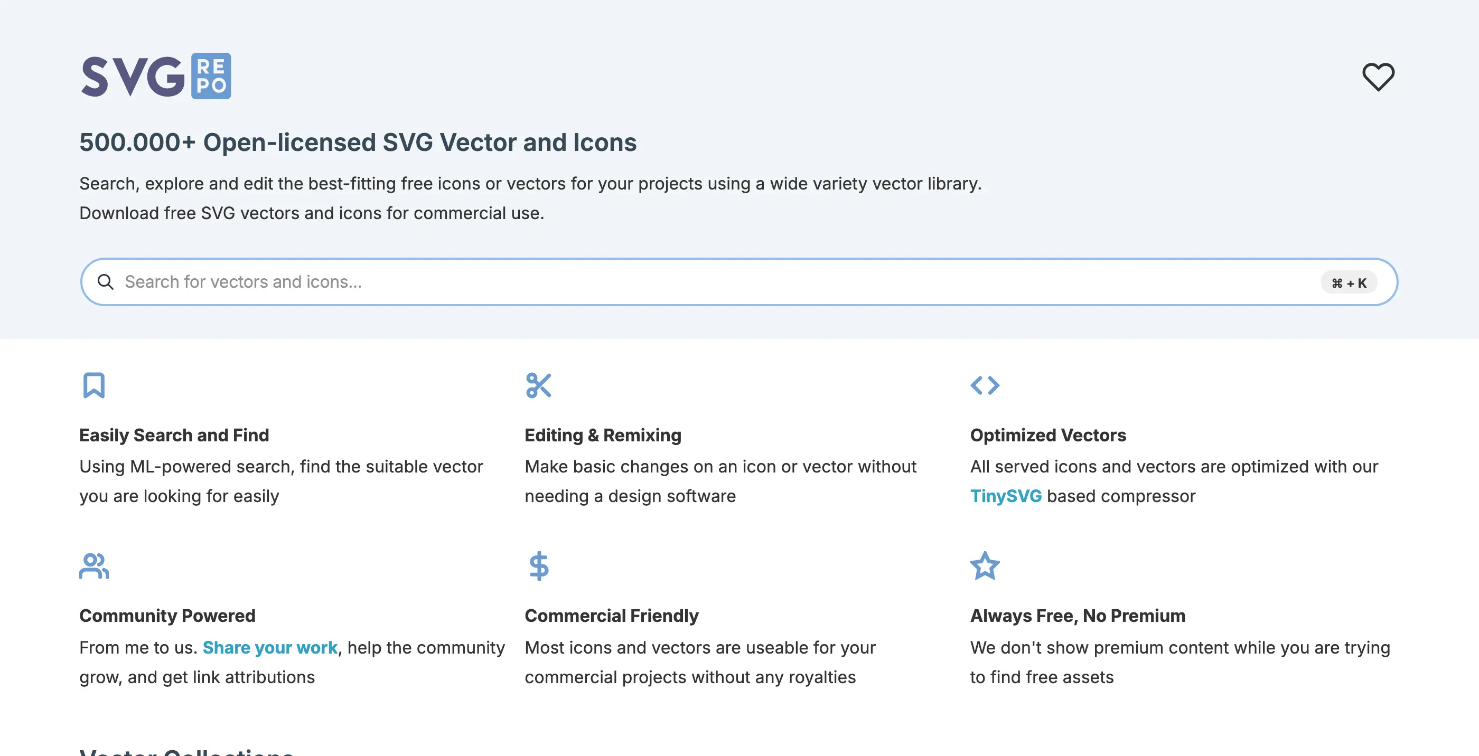Click the ⌘ + K shortcut badge

1349,282
